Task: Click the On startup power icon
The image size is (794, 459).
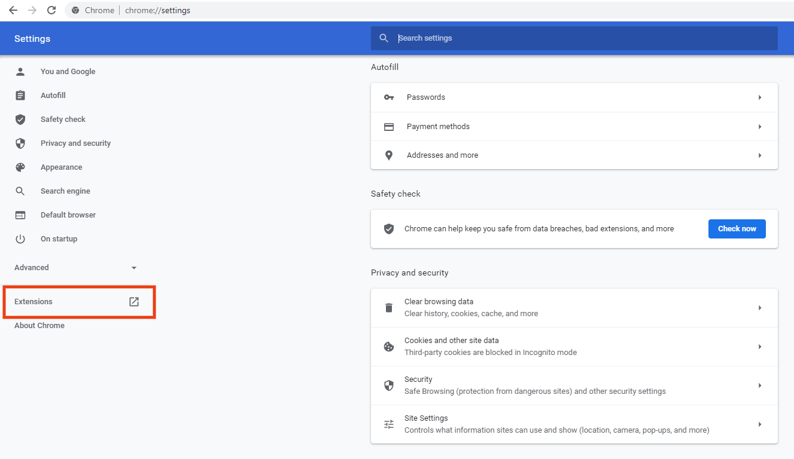Action: [20, 238]
